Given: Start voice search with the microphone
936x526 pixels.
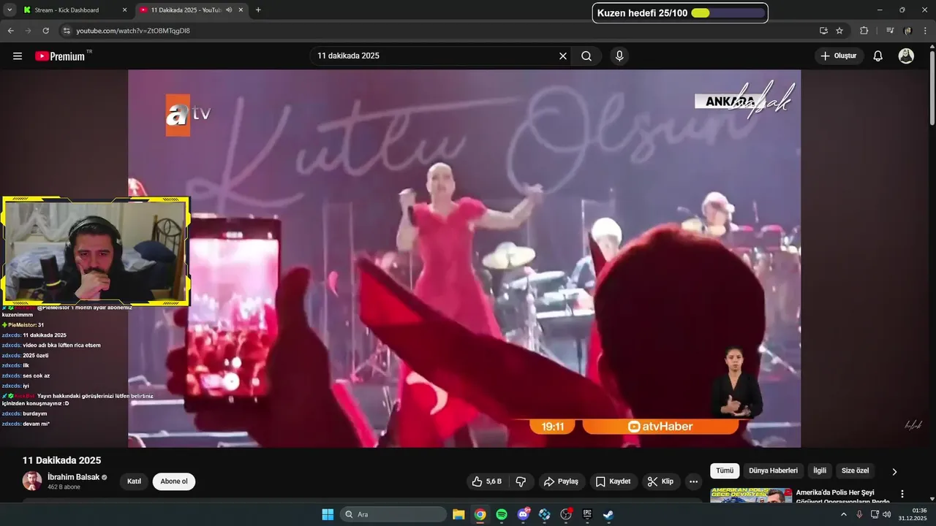Looking at the screenshot, I should (619, 56).
